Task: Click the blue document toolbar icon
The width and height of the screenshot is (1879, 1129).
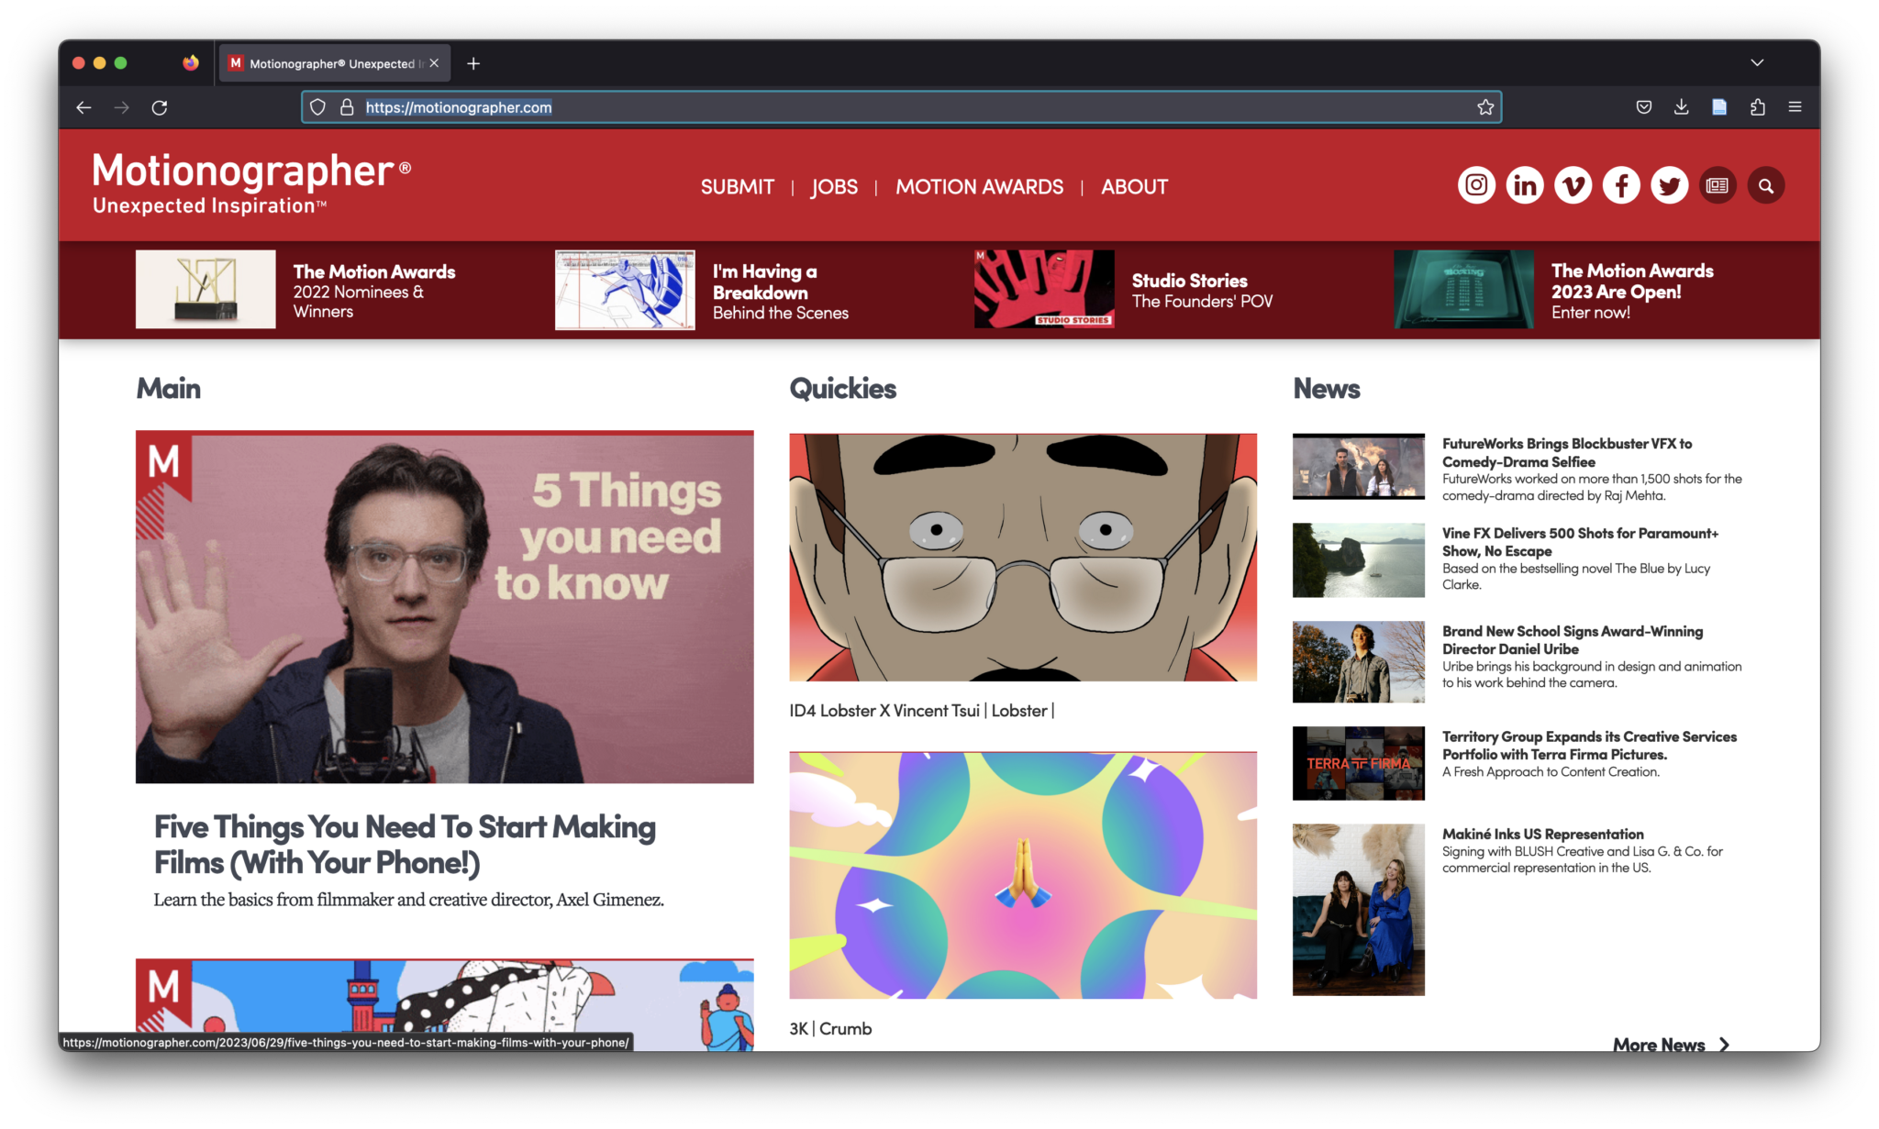Action: pos(1719,107)
